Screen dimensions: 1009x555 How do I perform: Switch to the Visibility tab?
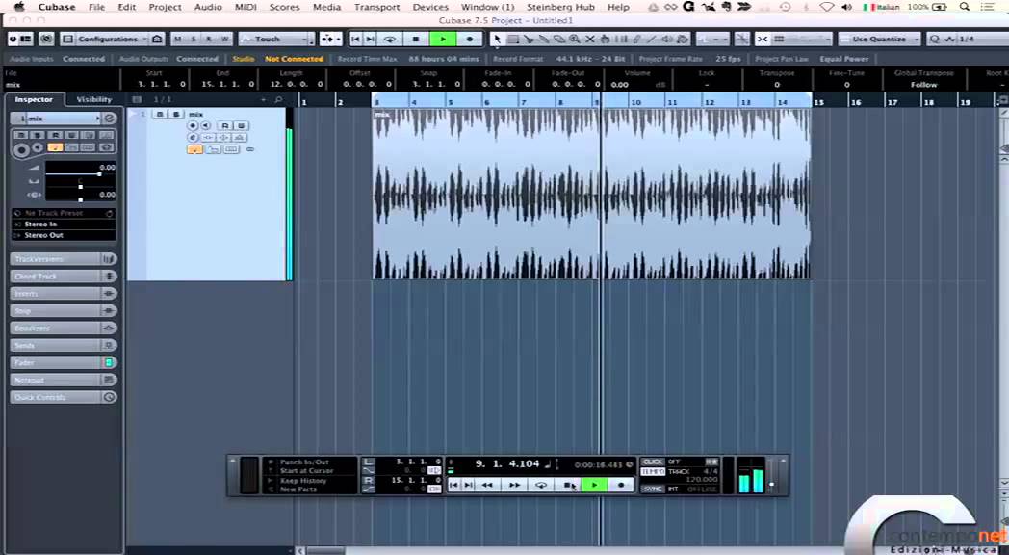94,100
